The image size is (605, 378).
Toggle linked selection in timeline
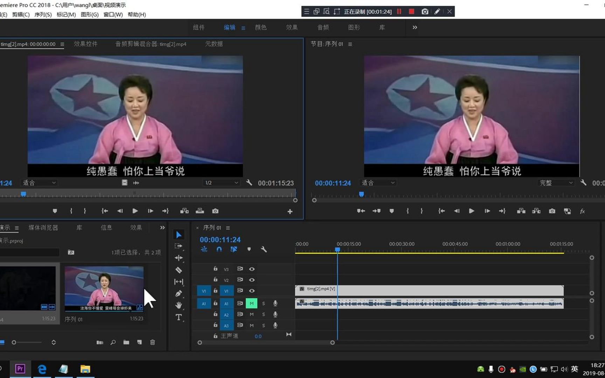coord(234,249)
